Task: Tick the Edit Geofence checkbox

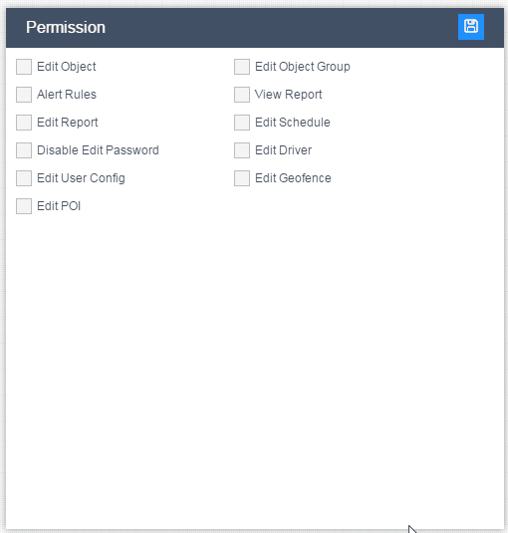Action: coord(242,178)
